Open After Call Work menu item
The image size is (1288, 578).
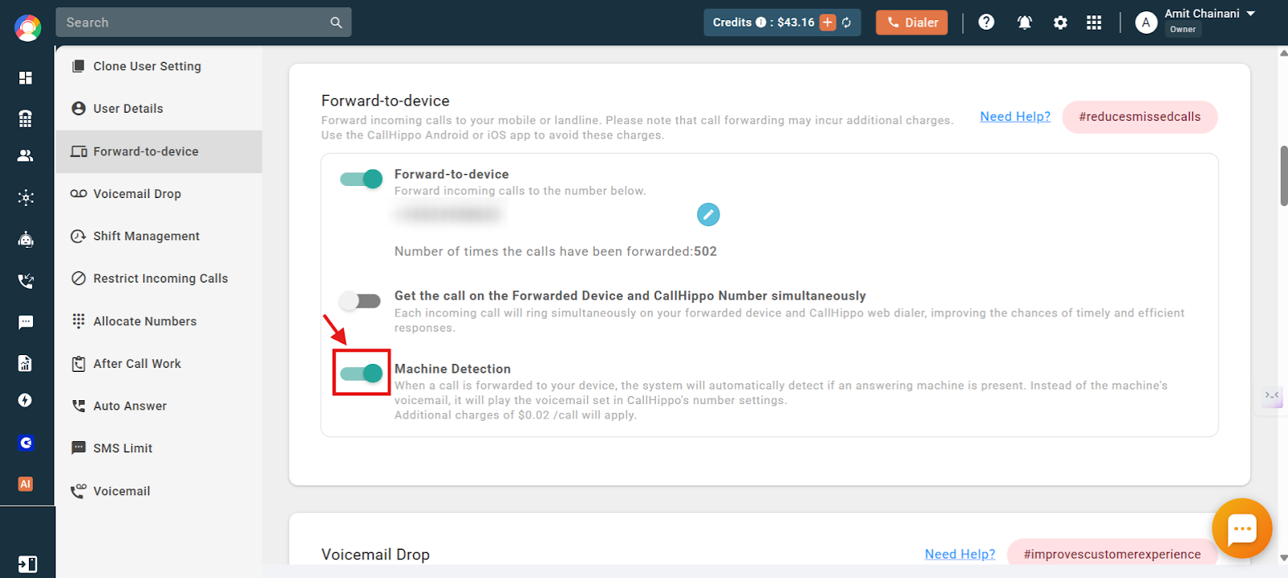pyautogui.click(x=159, y=364)
